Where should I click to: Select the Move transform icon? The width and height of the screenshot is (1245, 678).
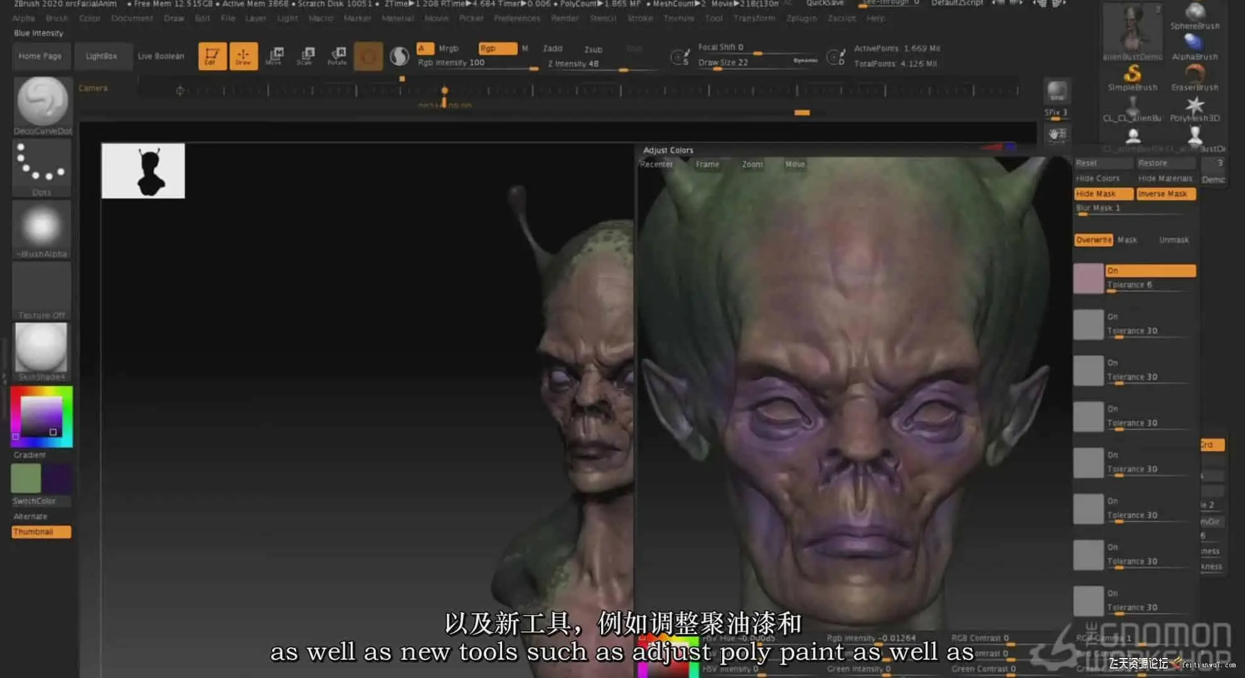(x=274, y=56)
